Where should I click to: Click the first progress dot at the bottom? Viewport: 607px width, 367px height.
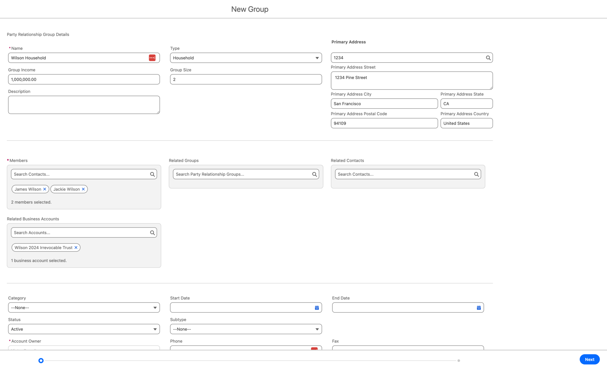pos(41,360)
